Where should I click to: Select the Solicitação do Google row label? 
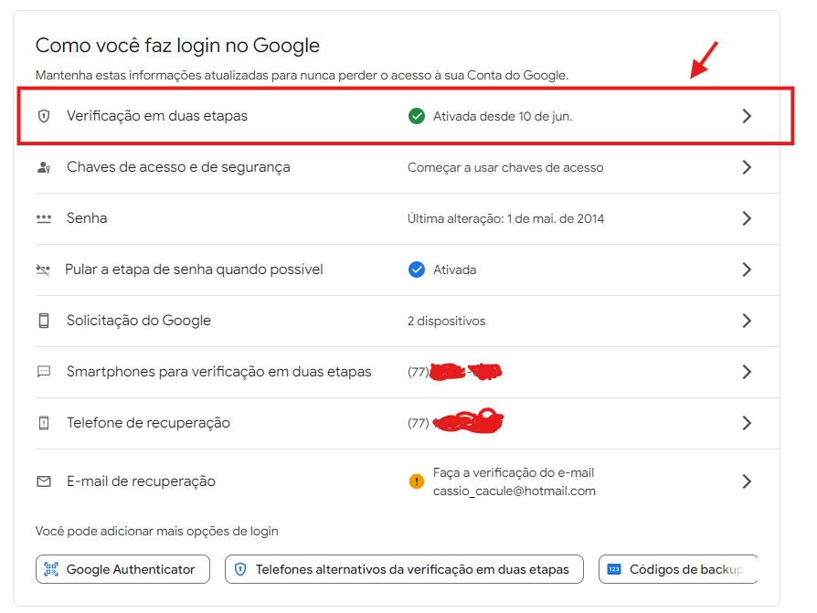[139, 321]
